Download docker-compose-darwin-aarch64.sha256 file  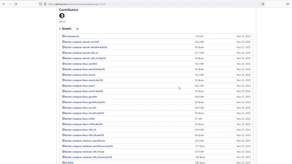pyautogui.click(x=86, y=47)
